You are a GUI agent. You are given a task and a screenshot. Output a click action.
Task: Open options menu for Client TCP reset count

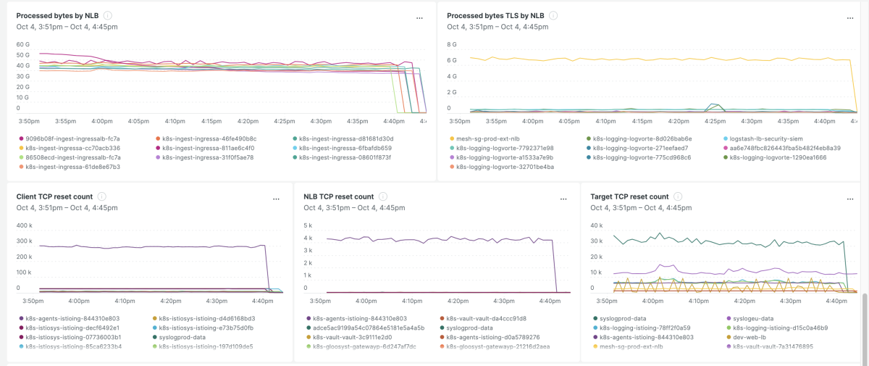(276, 199)
